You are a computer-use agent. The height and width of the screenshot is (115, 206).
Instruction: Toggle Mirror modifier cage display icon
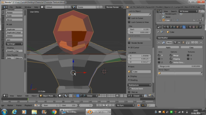tap(188, 42)
